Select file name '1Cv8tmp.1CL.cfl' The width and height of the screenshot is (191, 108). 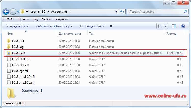pos(23,83)
